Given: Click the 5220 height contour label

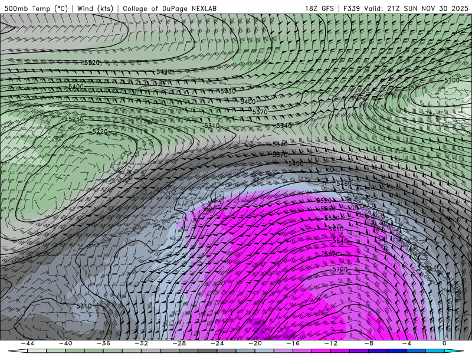Looking at the screenshot, I should [100, 132].
